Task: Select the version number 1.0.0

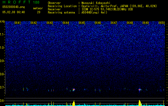Action: 36,2
